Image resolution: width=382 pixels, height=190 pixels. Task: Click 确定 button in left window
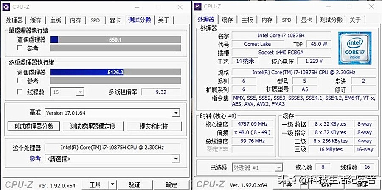click(171, 185)
